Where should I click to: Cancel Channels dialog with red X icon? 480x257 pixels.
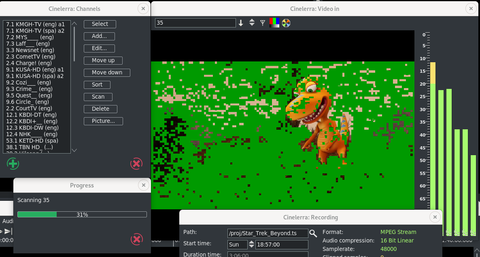click(136, 164)
